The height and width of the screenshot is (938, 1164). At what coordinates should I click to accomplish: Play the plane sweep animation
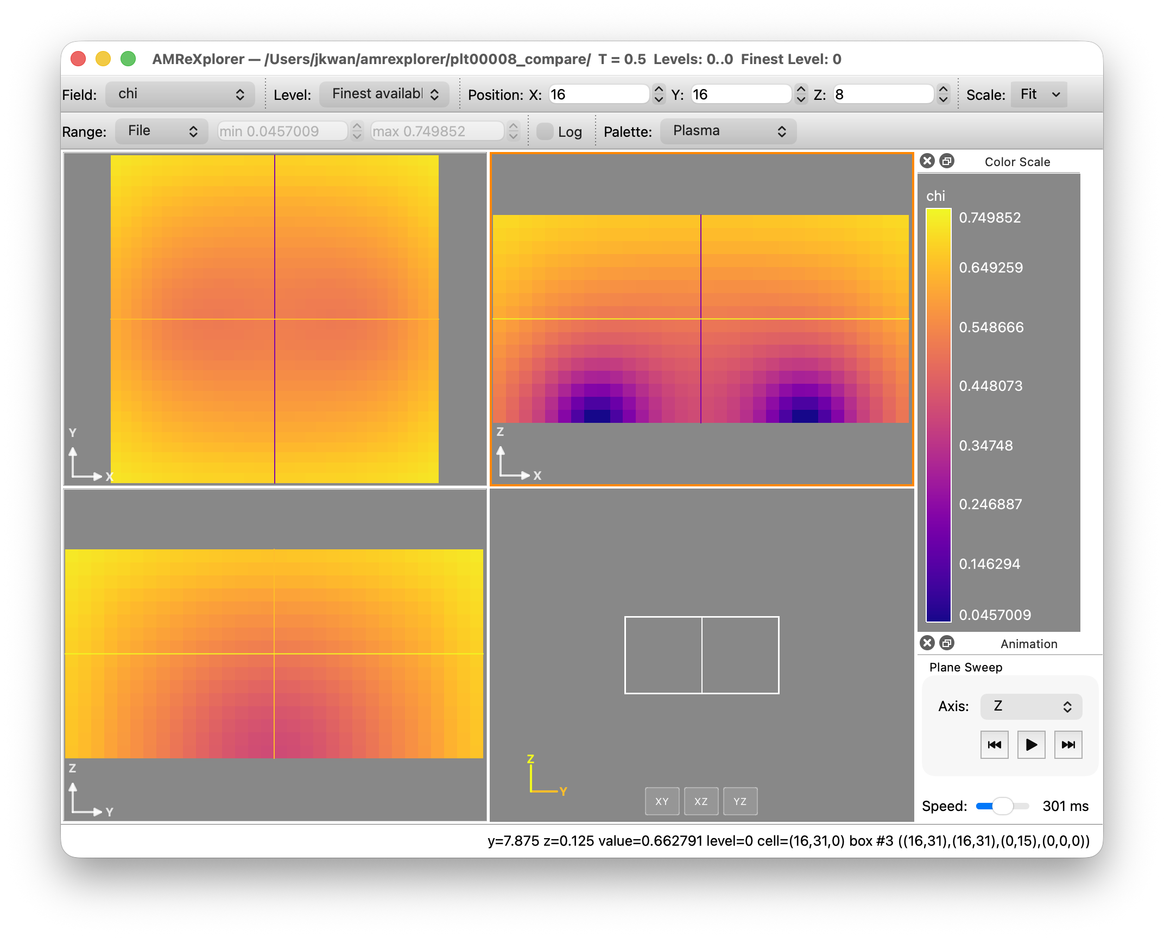point(1031,744)
